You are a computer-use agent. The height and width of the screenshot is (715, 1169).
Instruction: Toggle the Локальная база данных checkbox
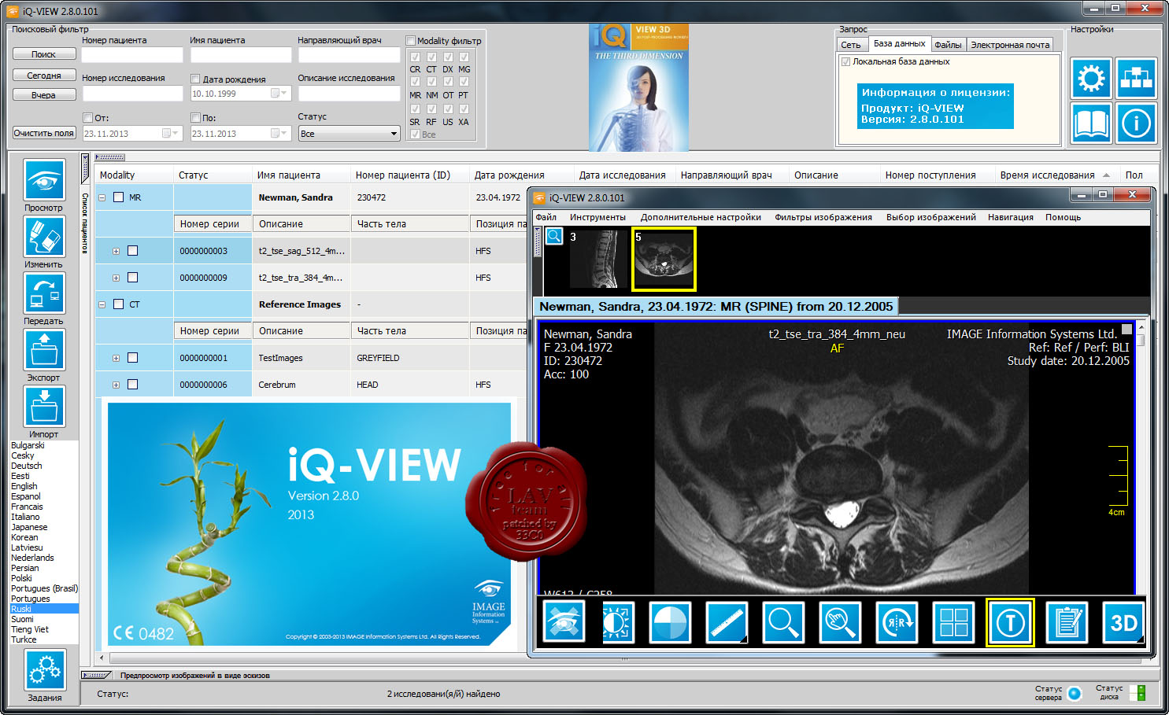click(845, 61)
